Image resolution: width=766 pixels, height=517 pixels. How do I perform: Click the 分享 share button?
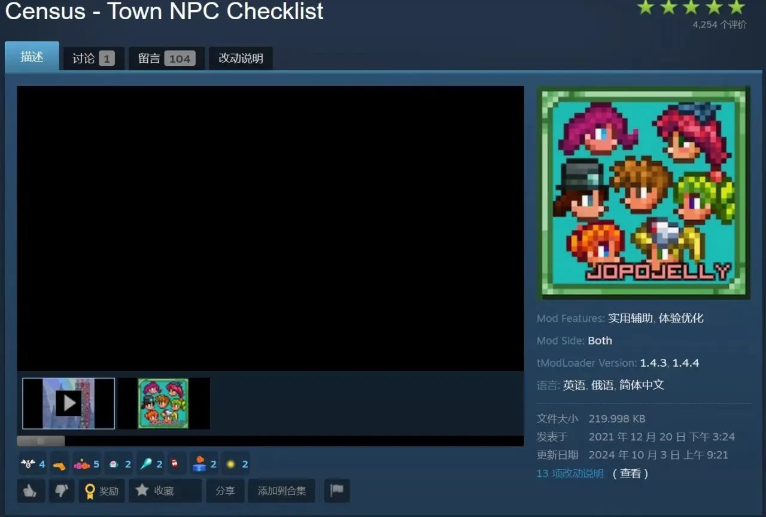[x=225, y=491]
